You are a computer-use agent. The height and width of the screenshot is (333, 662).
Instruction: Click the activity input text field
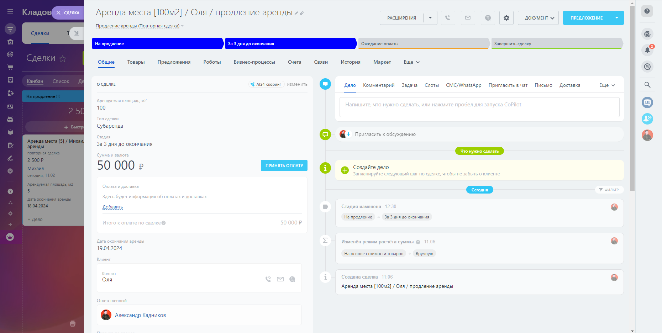point(479,107)
